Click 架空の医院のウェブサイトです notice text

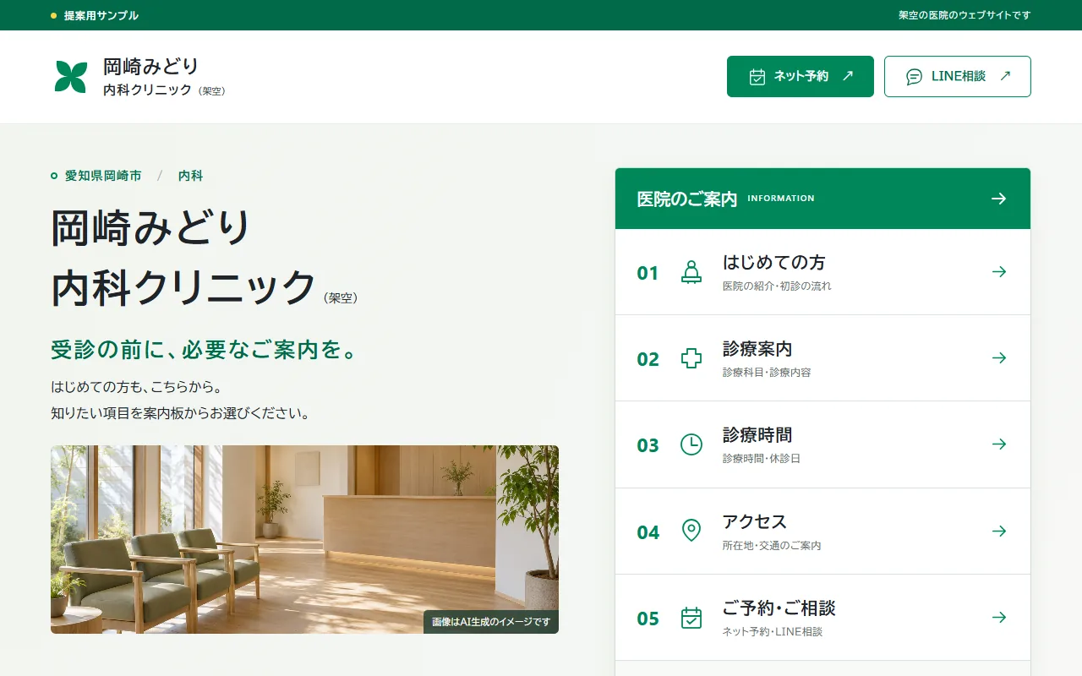[965, 15]
